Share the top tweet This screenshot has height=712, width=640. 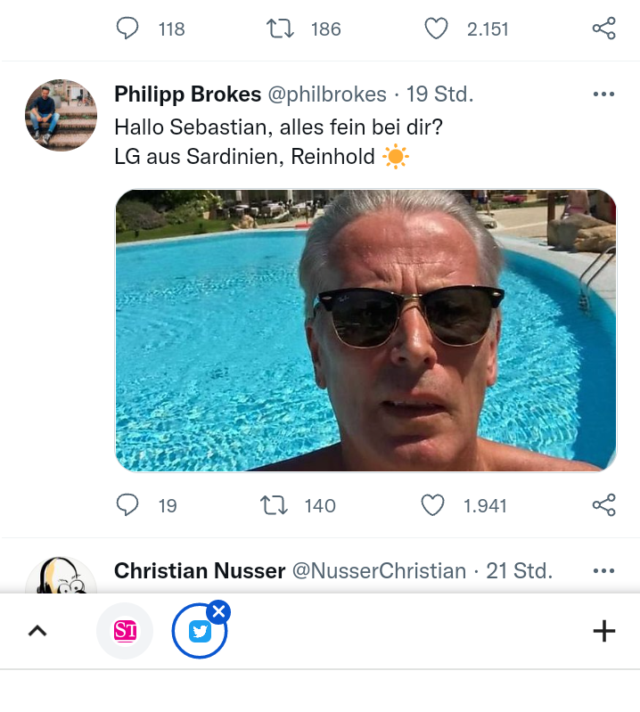click(x=603, y=29)
